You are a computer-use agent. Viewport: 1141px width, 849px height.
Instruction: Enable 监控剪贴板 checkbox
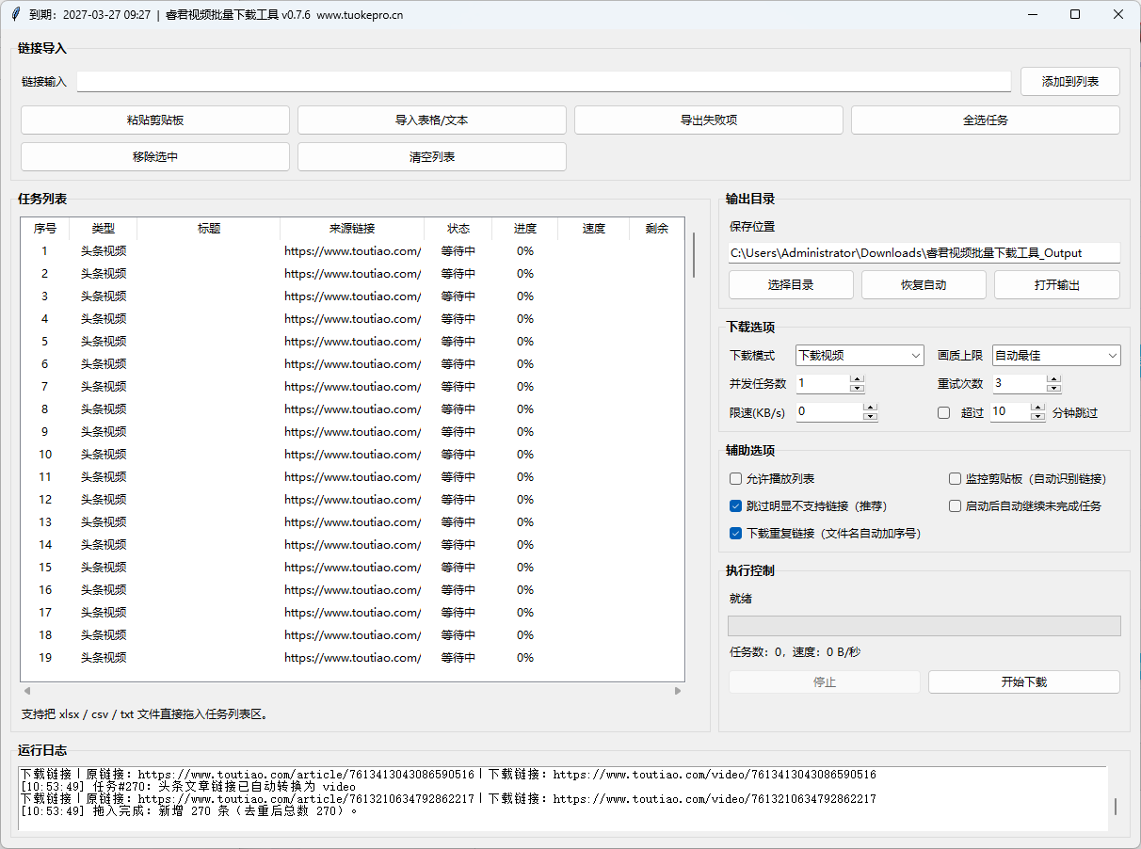[x=956, y=479]
